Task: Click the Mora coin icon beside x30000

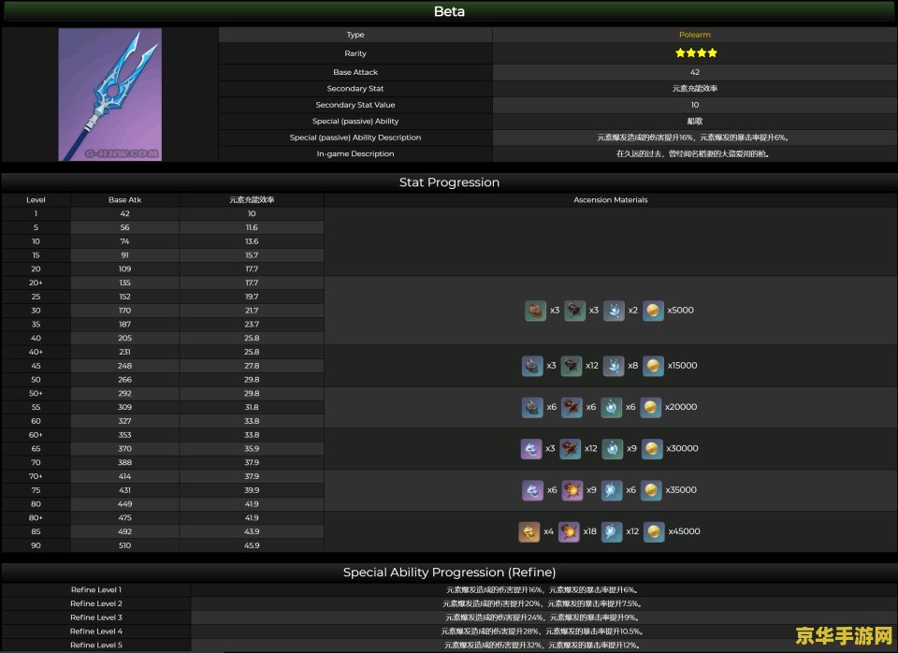Action: [652, 449]
